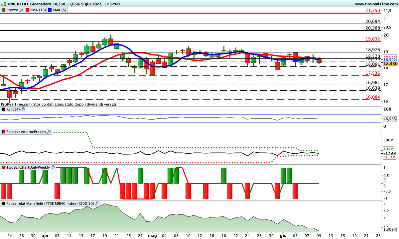The height and width of the screenshot is (239, 399).
Task: Click the red -113M volume value tag
Action: (x=389, y=157)
